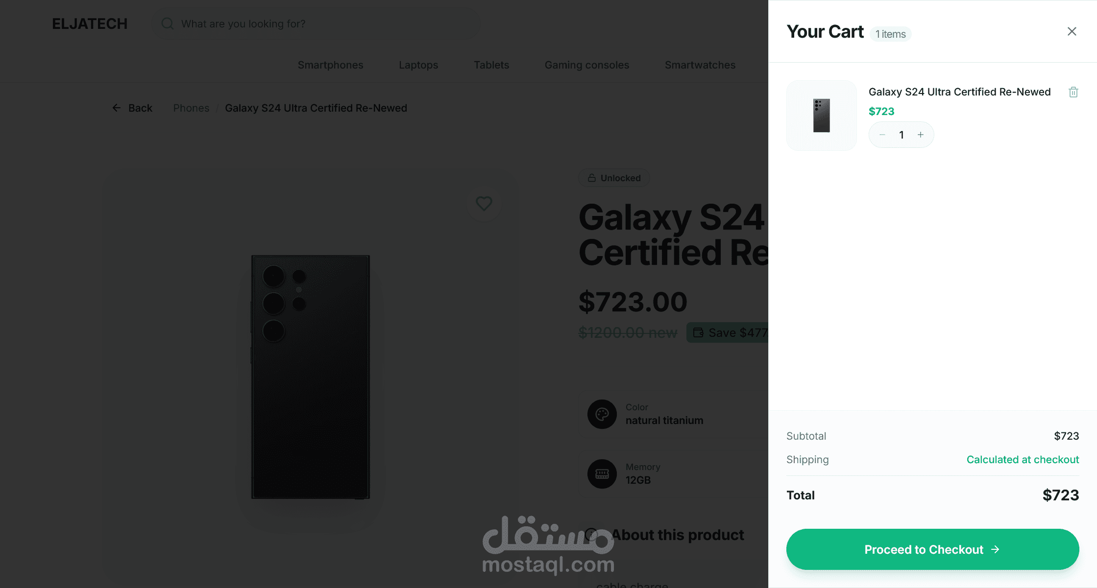Open the Smartwatches category

[700, 65]
